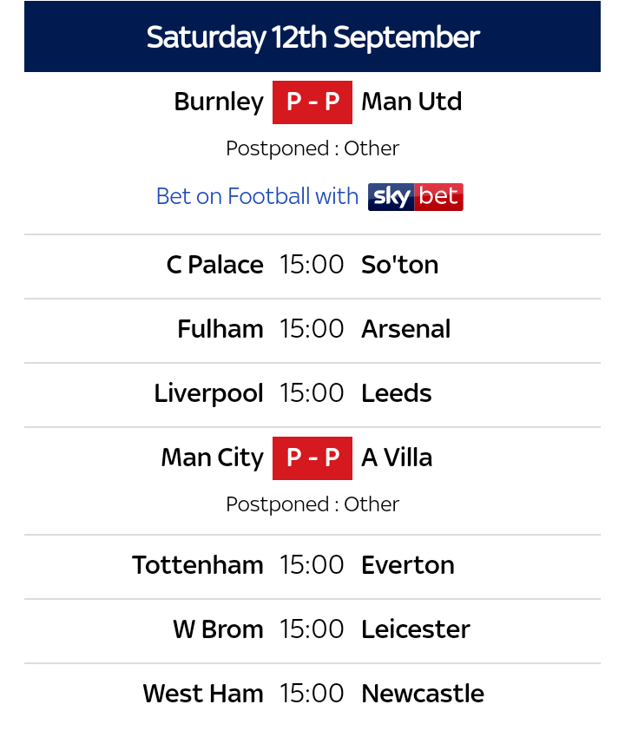Select the Man City team name
The width and height of the screenshot is (625, 744).
(213, 458)
